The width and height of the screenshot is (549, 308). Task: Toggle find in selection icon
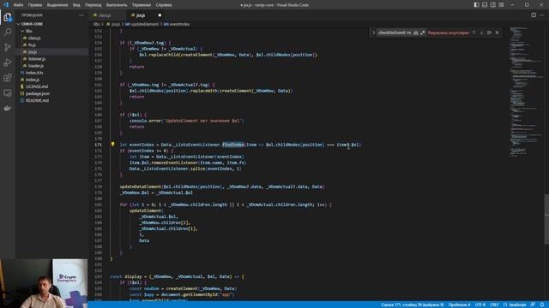click(489, 33)
